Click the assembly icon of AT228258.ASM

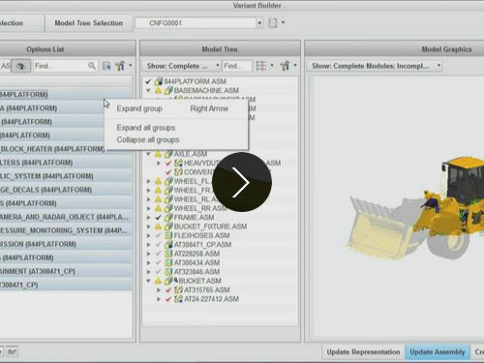pyautogui.click(x=168, y=254)
